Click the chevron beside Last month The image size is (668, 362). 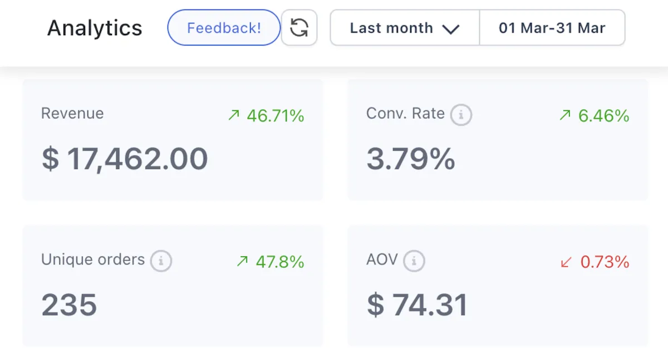click(450, 29)
